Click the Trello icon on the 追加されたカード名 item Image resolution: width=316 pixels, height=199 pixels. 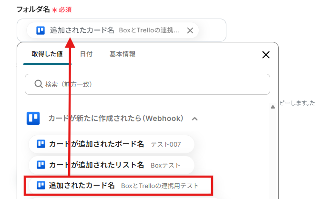click(41, 185)
